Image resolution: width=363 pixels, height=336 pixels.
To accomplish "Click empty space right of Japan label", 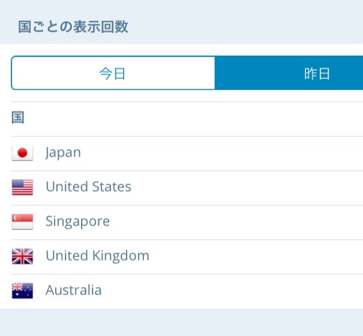I will (240, 153).
